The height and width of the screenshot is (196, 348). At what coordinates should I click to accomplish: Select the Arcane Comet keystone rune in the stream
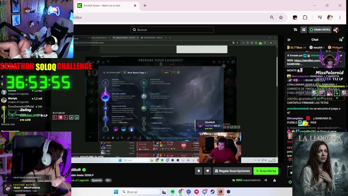(105, 96)
